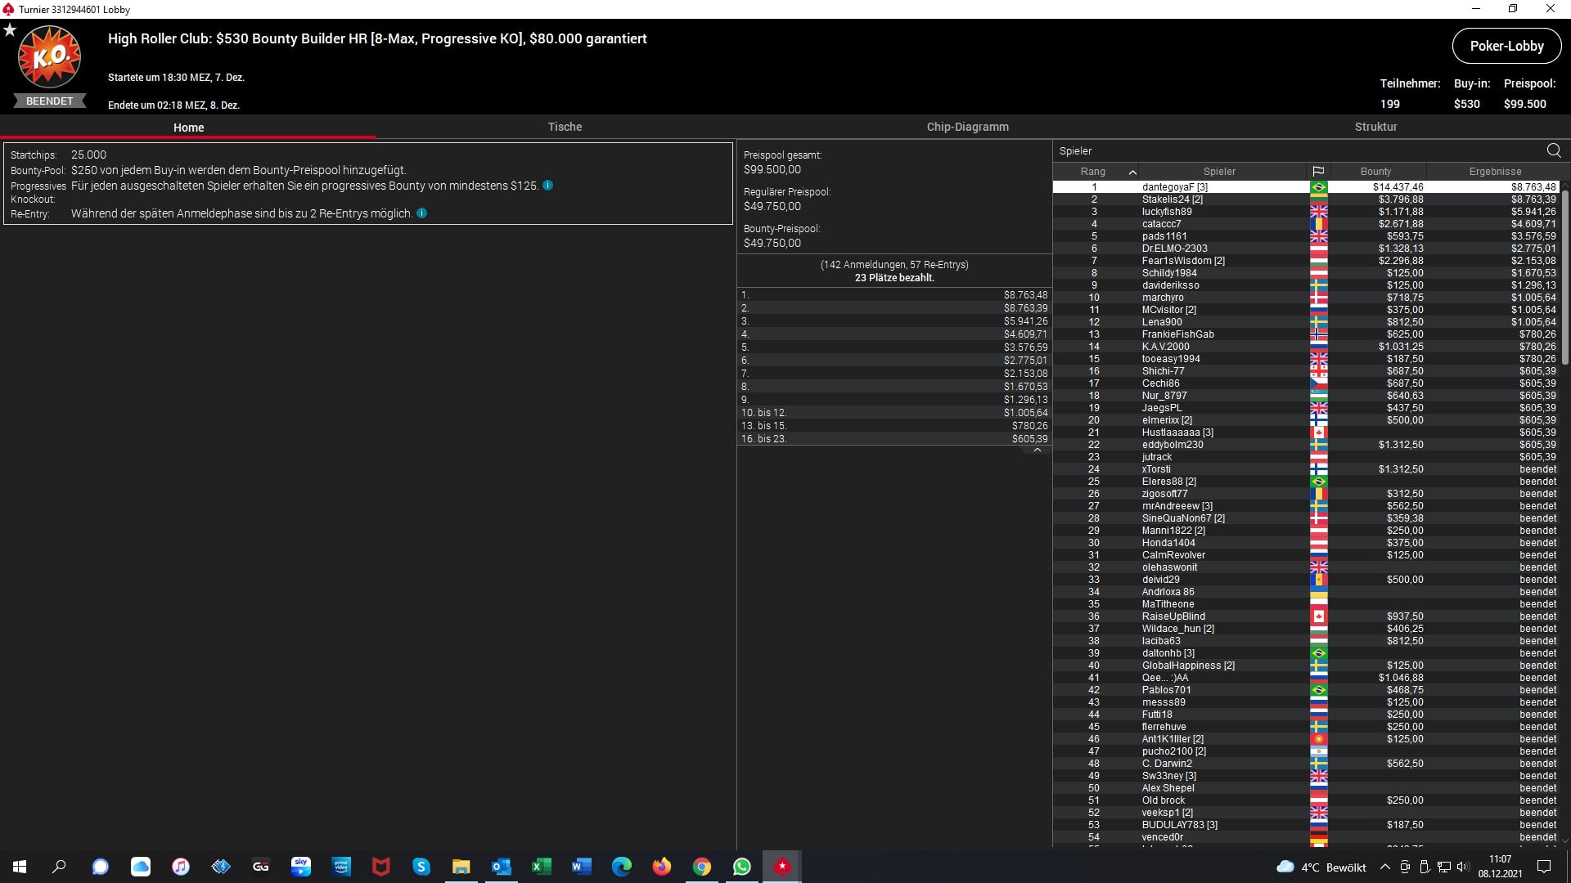Open WhatsApp from the taskbar
The width and height of the screenshot is (1571, 883).
coord(742,867)
